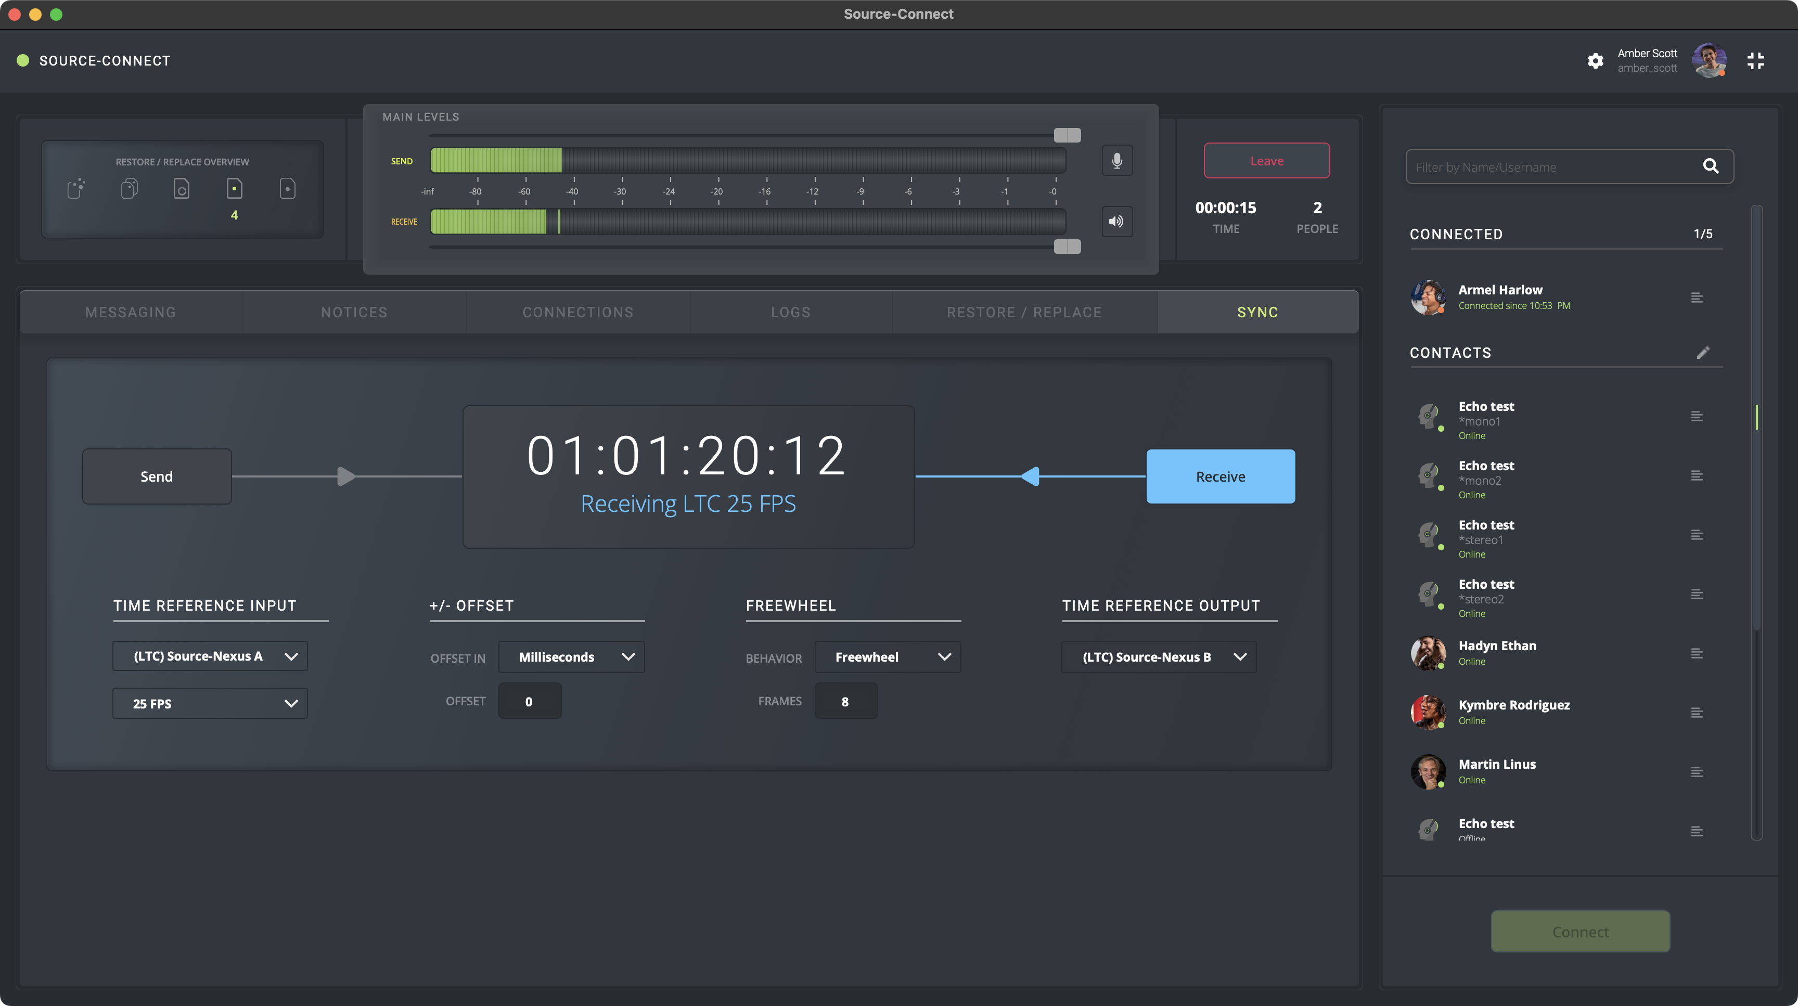Mute the microphone send icon
Image resolution: width=1798 pixels, height=1006 pixels.
(x=1117, y=161)
